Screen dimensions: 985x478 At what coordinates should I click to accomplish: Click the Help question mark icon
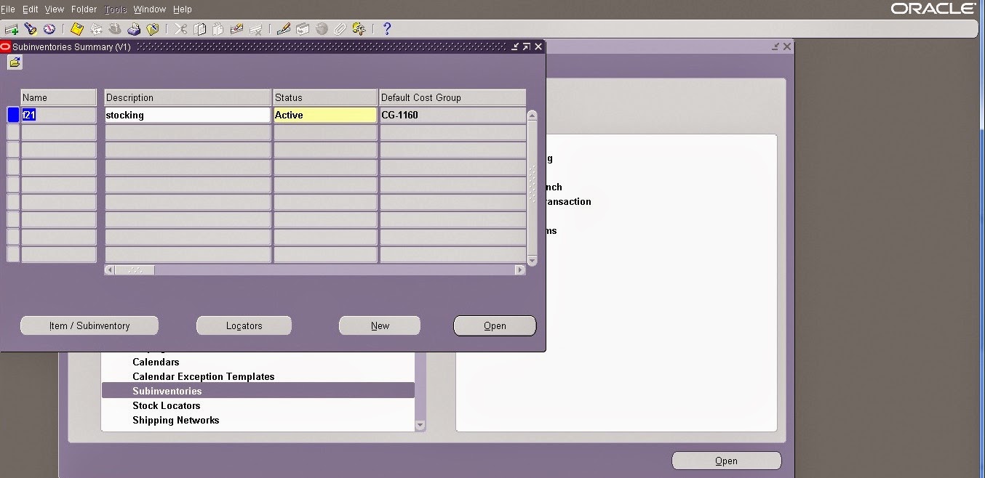point(386,28)
